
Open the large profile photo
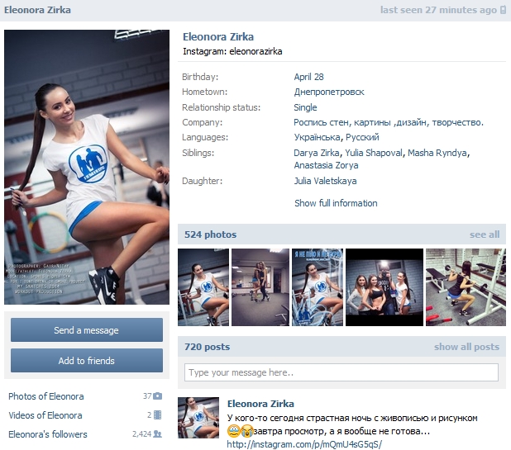[87, 168]
